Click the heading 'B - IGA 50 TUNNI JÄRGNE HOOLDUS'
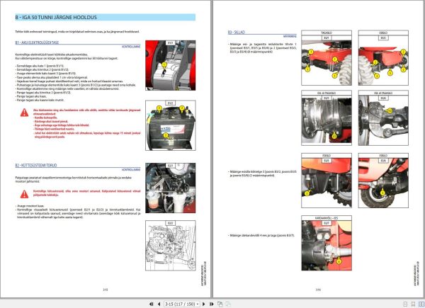425x308 pixels. coord(56,17)
